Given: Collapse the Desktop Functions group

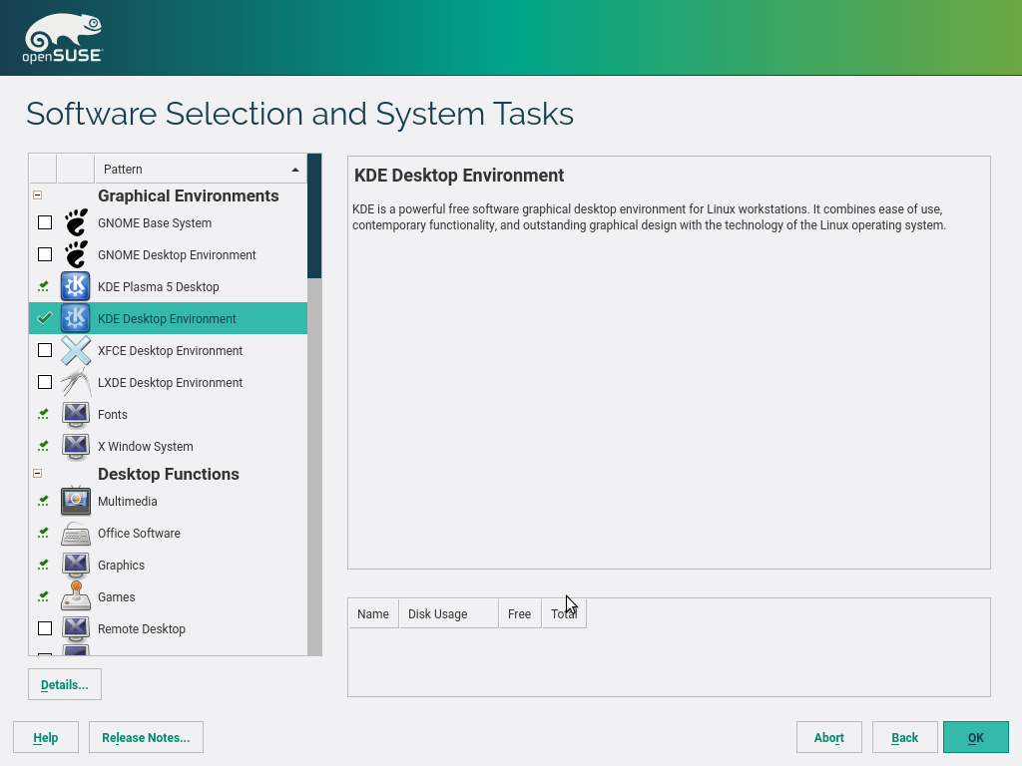Looking at the screenshot, I should [x=37, y=474].
